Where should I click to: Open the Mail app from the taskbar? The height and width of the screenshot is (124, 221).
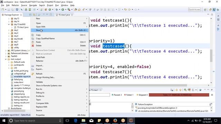(91, 121)
